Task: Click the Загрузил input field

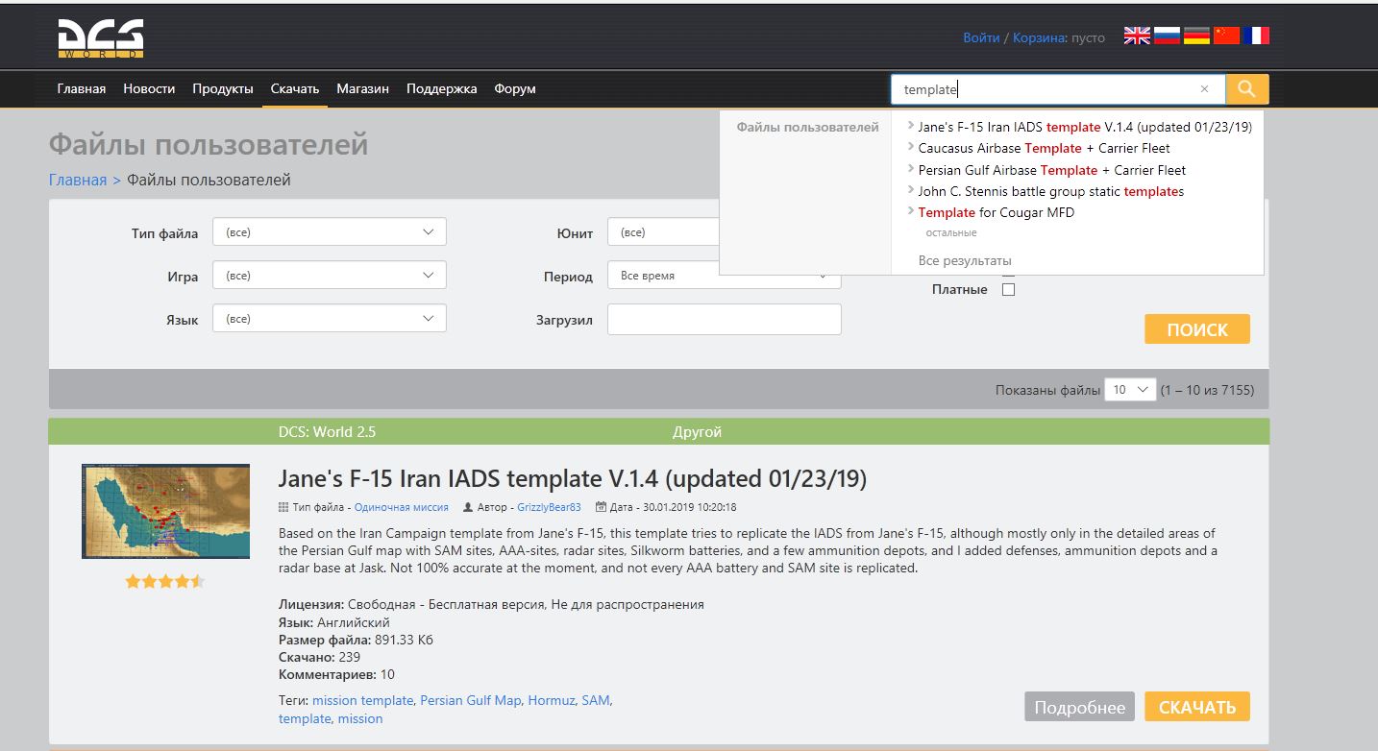Action: 725,319
